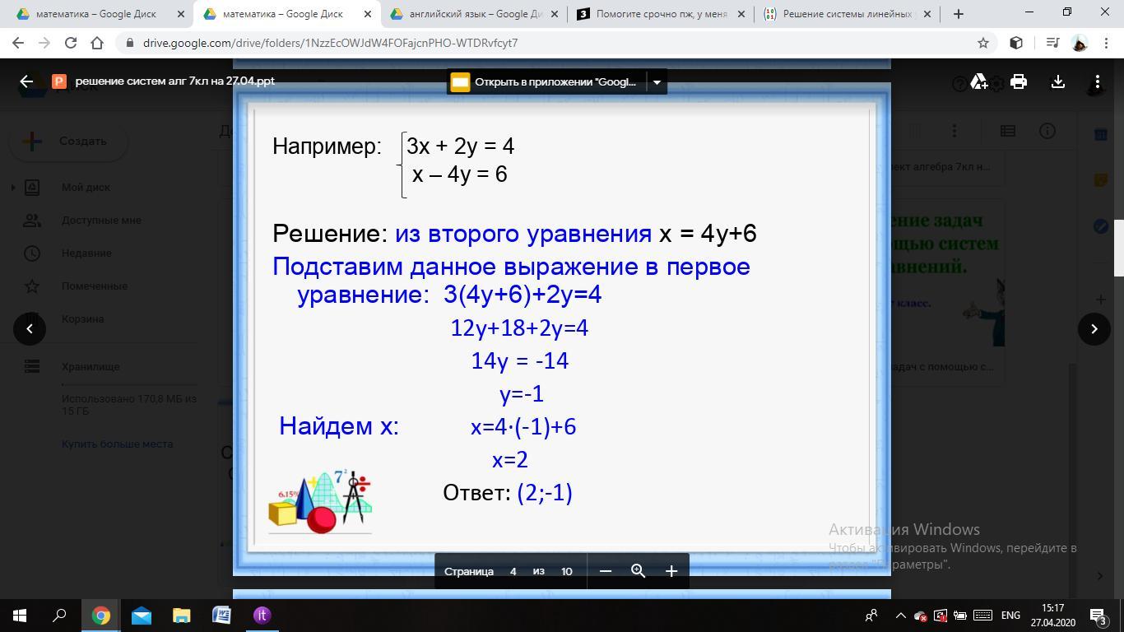Click the page number 4 field

click(x=513, y=571)
